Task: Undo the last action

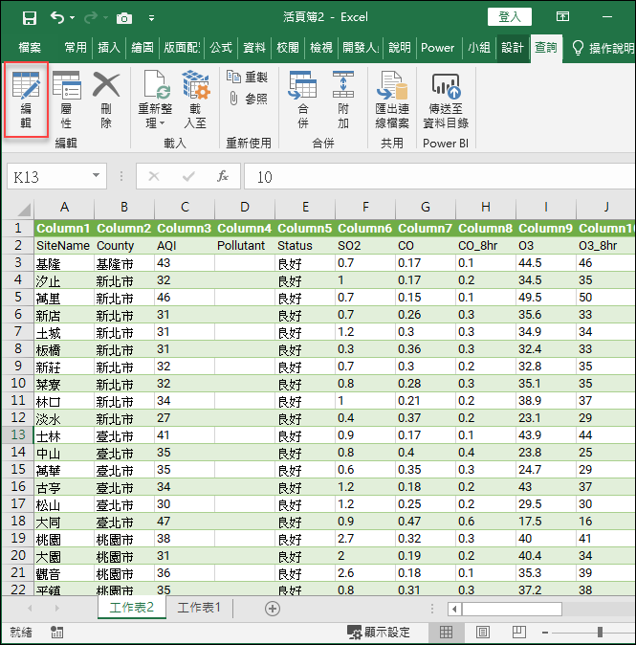Action: tap(57, 17)
